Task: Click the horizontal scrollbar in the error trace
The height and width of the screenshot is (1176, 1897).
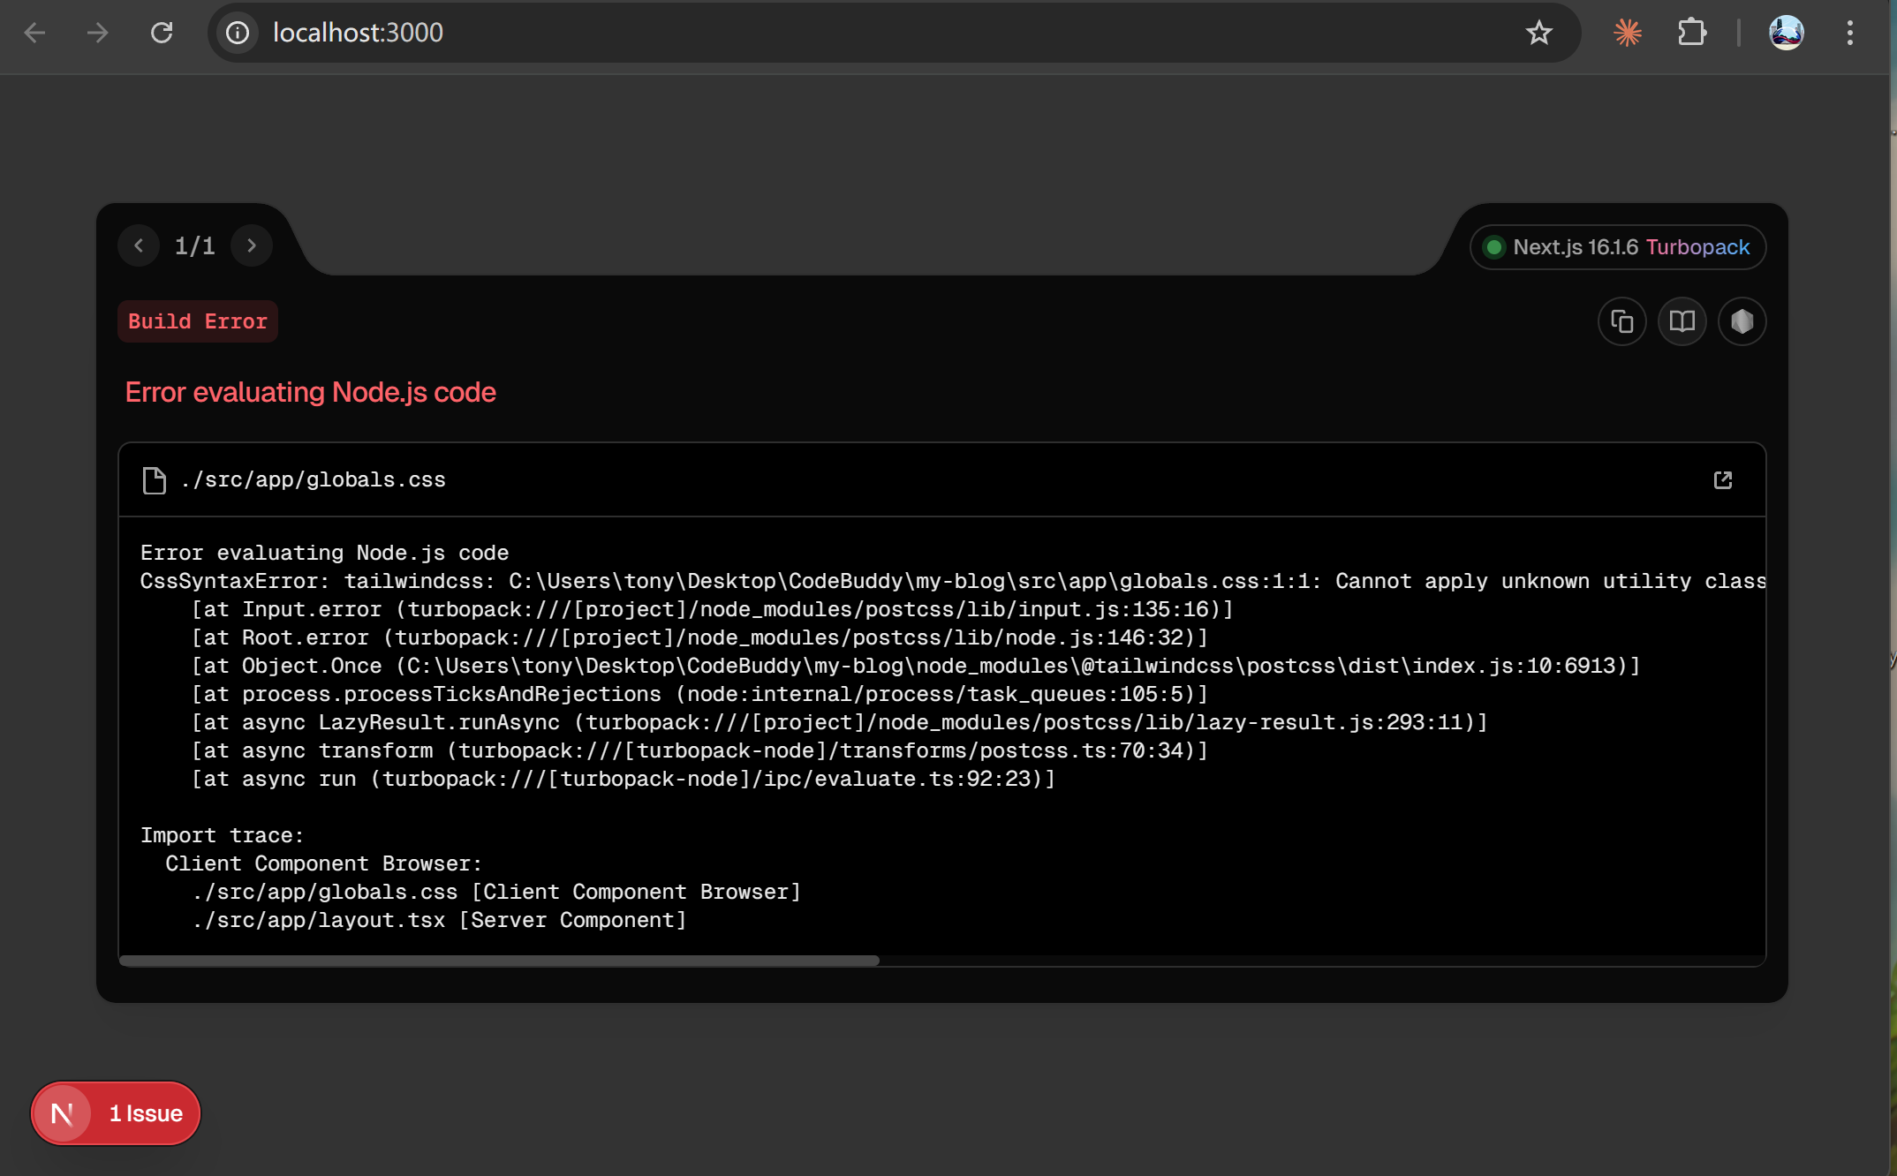Action: coord(499,961)
